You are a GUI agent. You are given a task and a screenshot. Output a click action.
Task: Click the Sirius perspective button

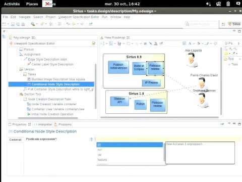tap(234, 24)
